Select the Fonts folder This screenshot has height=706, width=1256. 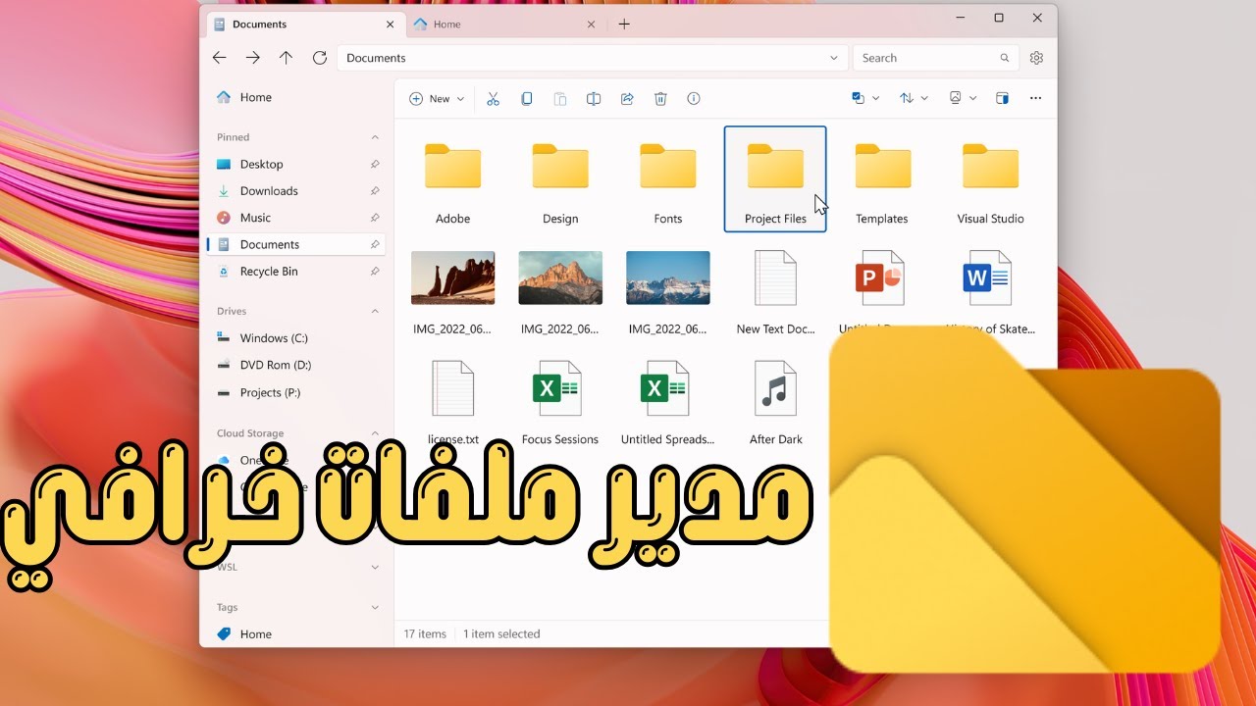[x=668, y=179]
